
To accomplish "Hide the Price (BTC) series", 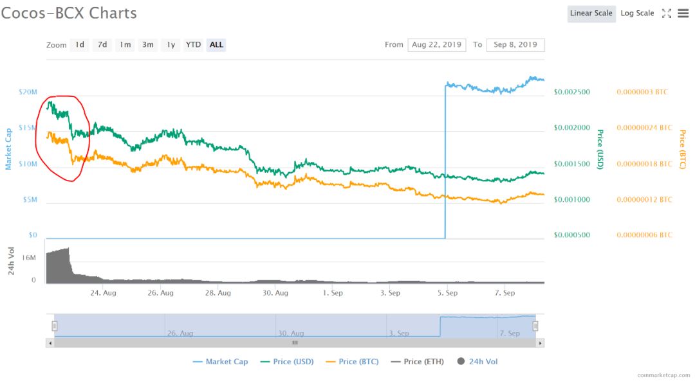I will coord(353,362).
